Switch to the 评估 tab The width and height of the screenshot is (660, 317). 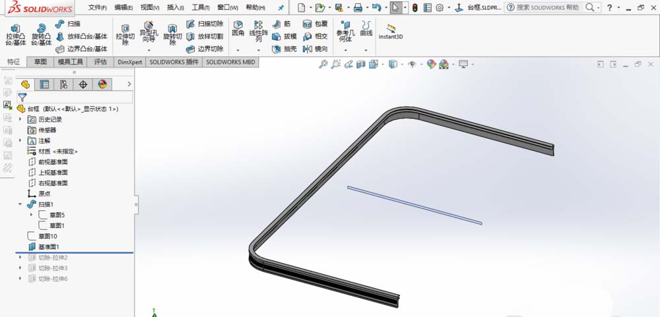(x=100, y=62)
